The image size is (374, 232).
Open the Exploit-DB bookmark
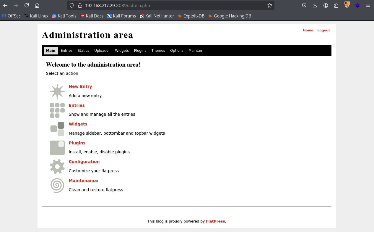tap(191, 16)
